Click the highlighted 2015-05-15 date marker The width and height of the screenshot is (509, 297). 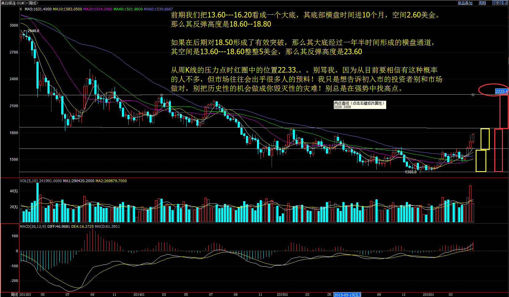tap(347, 295)
